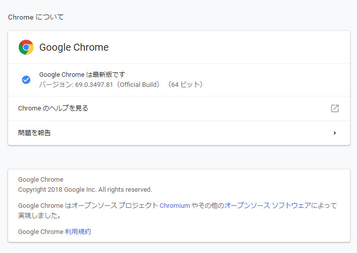Click the Google Chrome label above copyright
This screenshot has height=253, width=357.
(41, 180)
